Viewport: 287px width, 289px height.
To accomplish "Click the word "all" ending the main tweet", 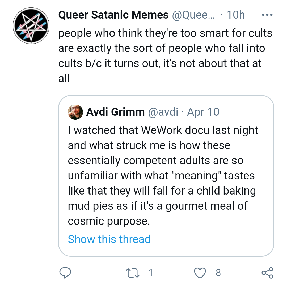I will (64, 79).
